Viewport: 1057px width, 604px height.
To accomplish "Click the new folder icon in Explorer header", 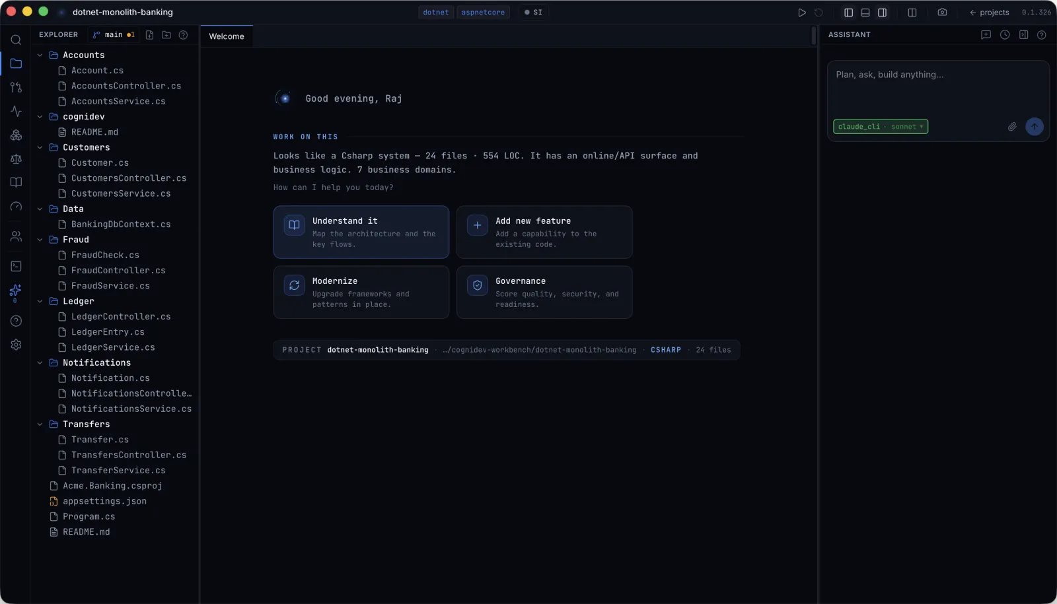I will 166,35.
